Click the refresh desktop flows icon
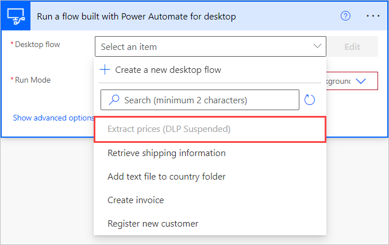The width and height of the screenshot is (389, 245). click(309, 100)
